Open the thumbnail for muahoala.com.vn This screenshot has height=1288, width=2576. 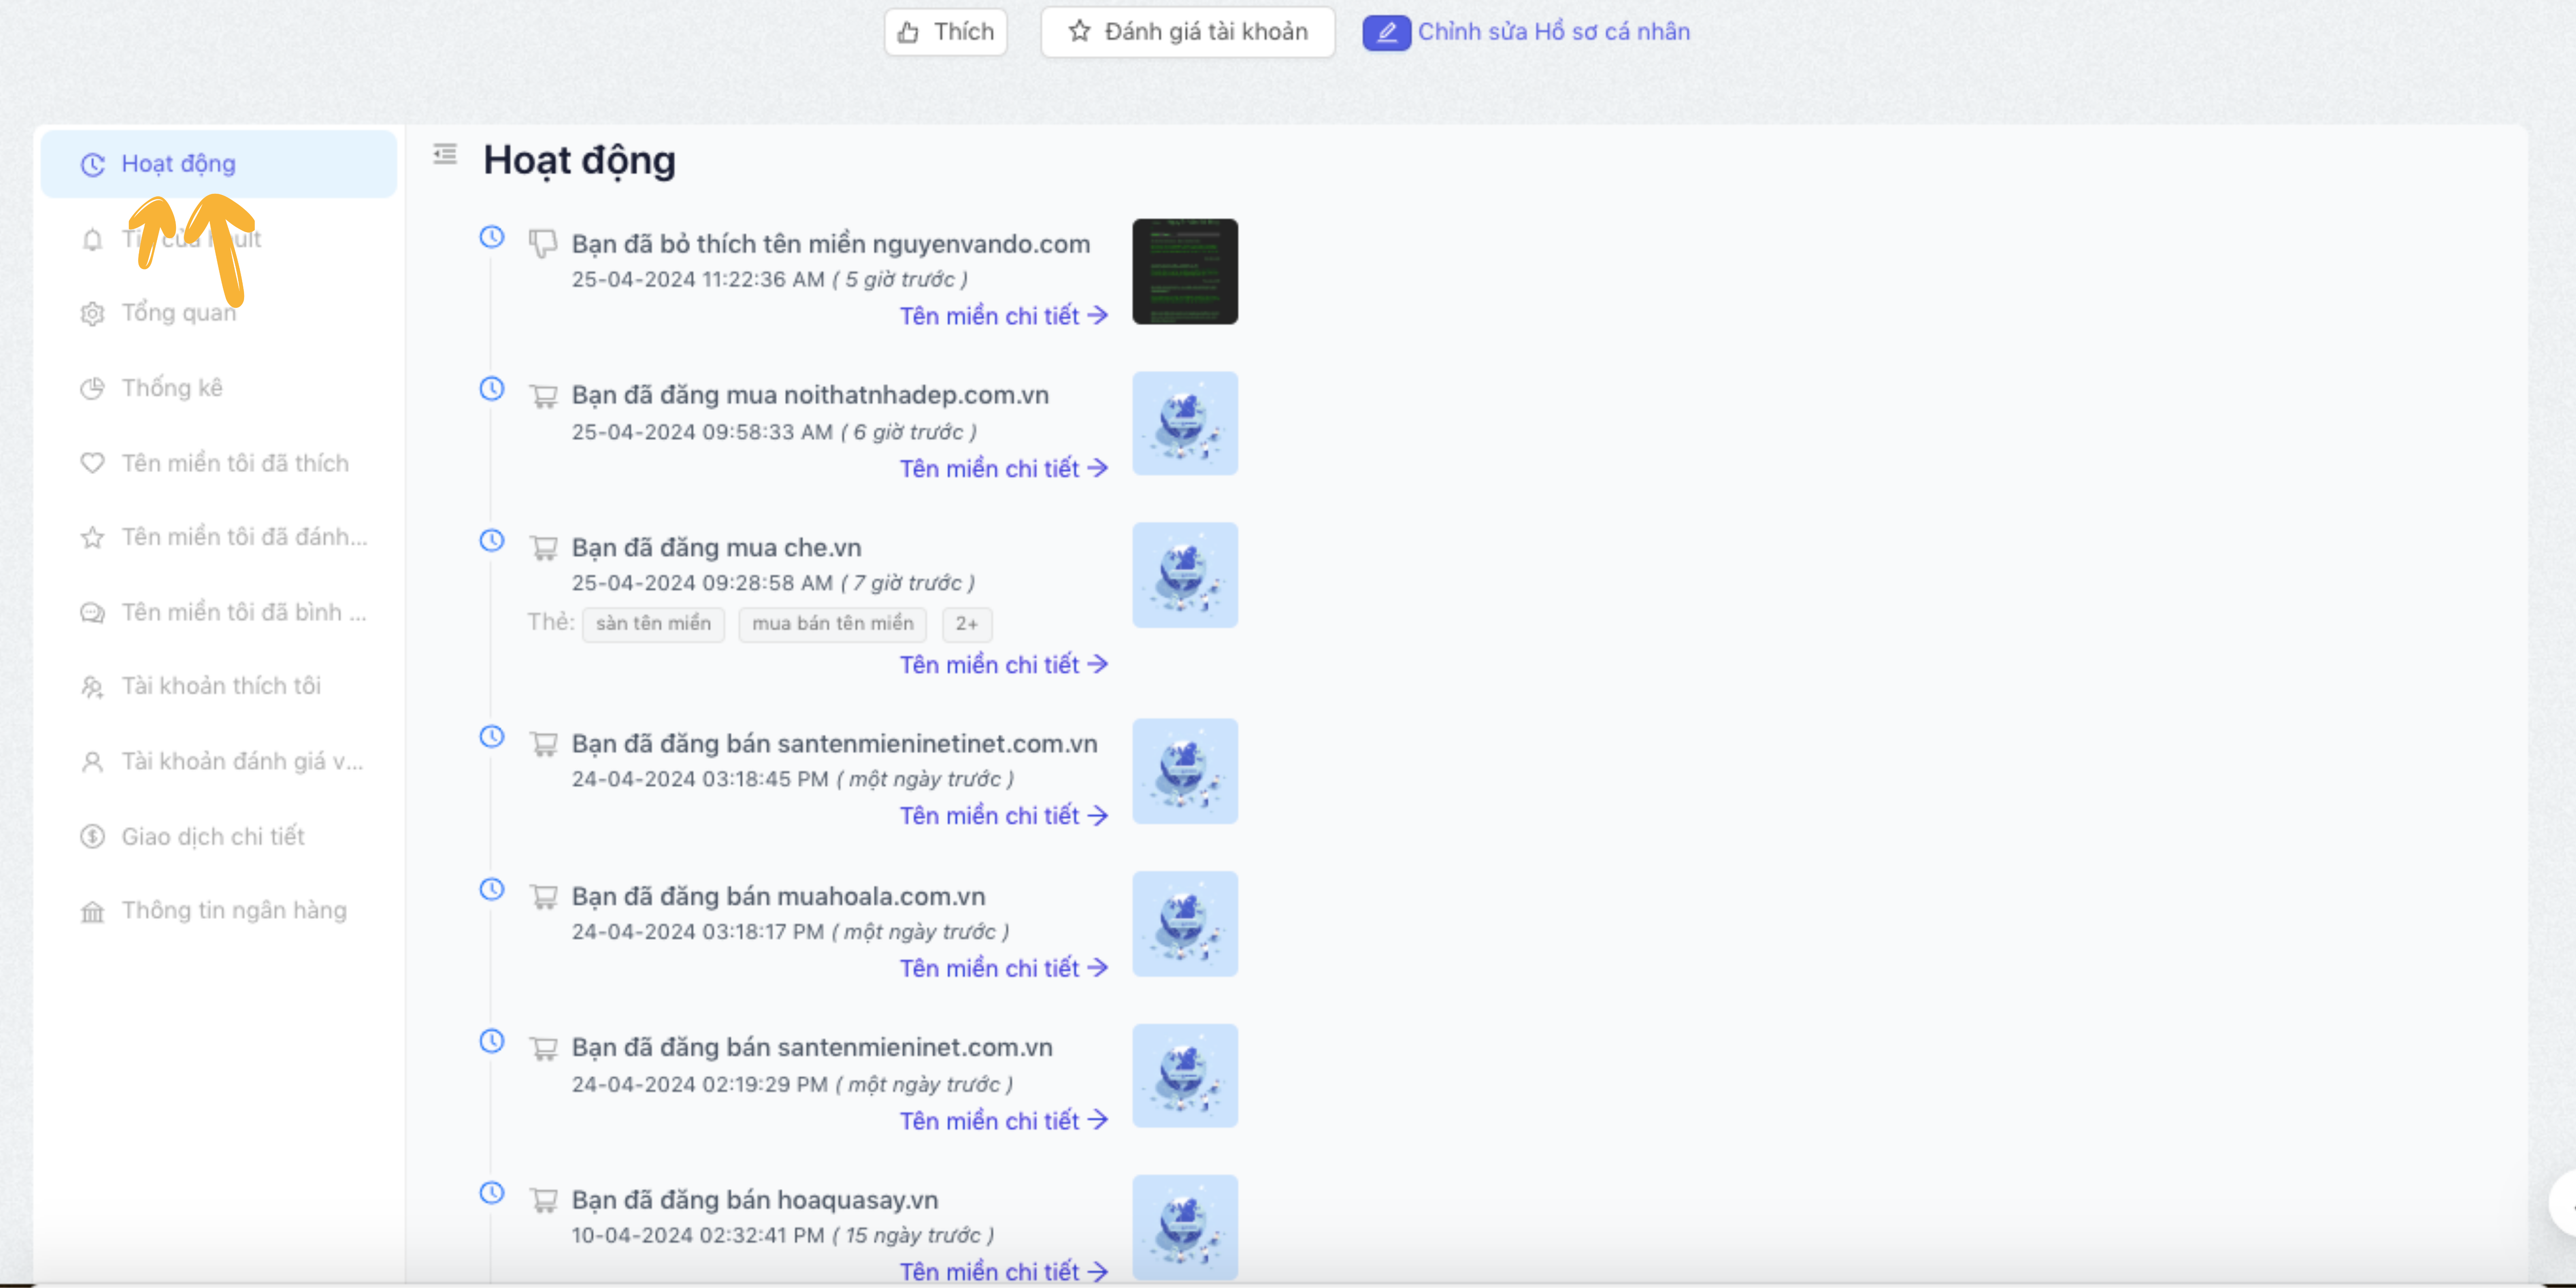tap(1185, 924)
